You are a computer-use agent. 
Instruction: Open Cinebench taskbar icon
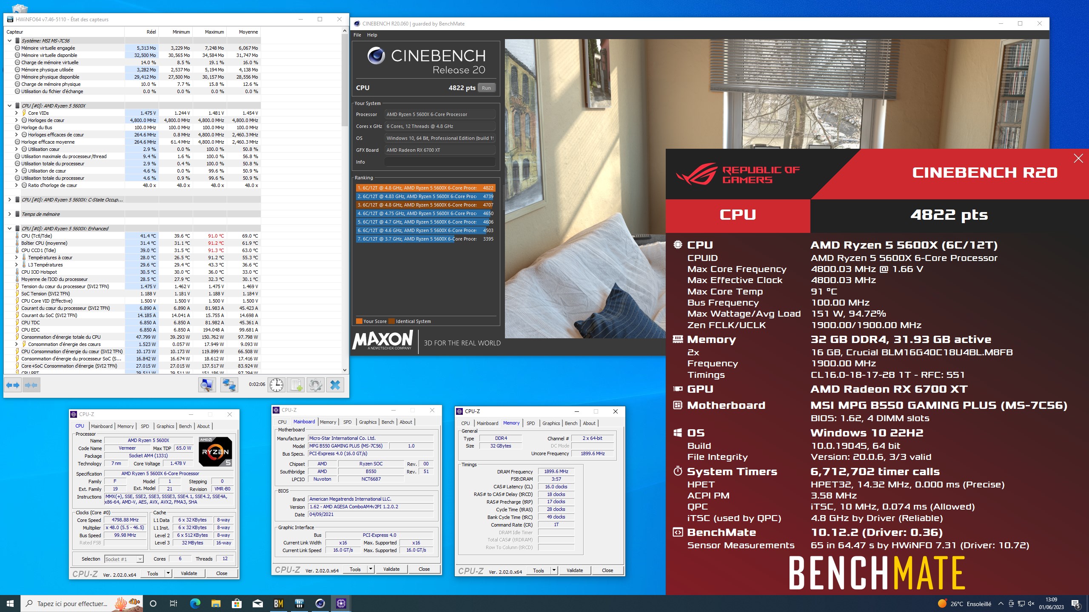pyautogui.click(x=320, y=603)
